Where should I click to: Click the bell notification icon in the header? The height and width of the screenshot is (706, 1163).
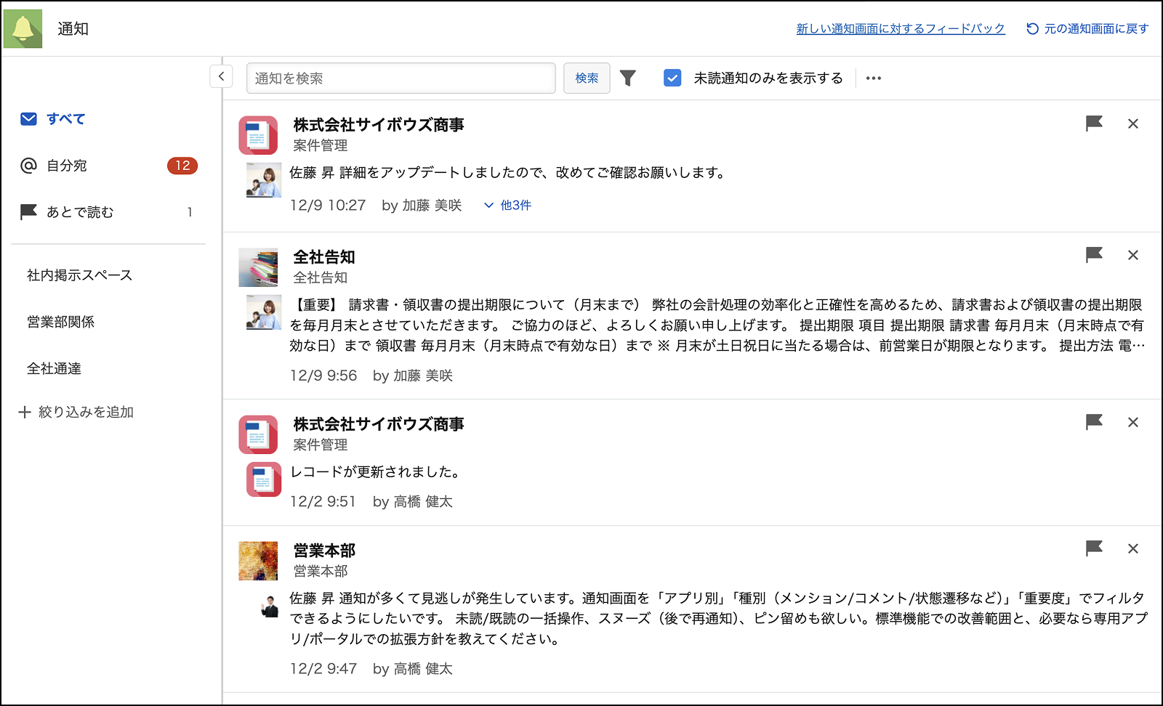click(x=23, y=28)
